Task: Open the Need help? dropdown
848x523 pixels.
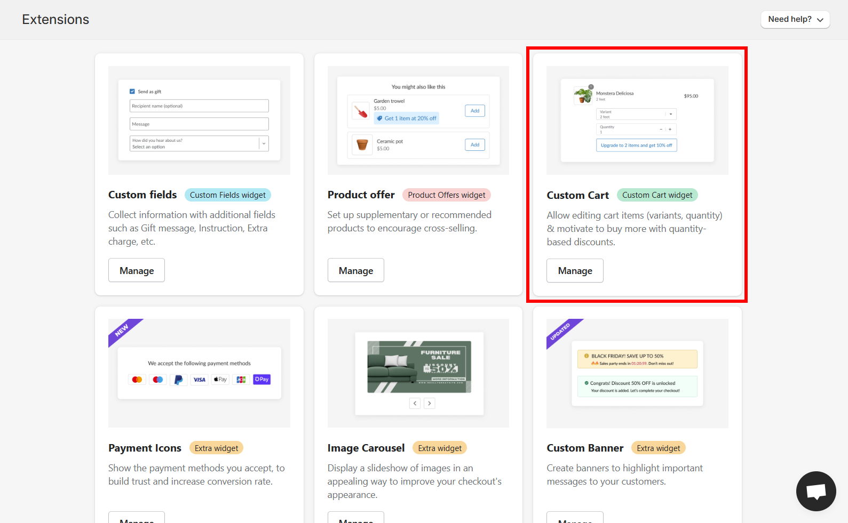Action: [x=795, y=19]
